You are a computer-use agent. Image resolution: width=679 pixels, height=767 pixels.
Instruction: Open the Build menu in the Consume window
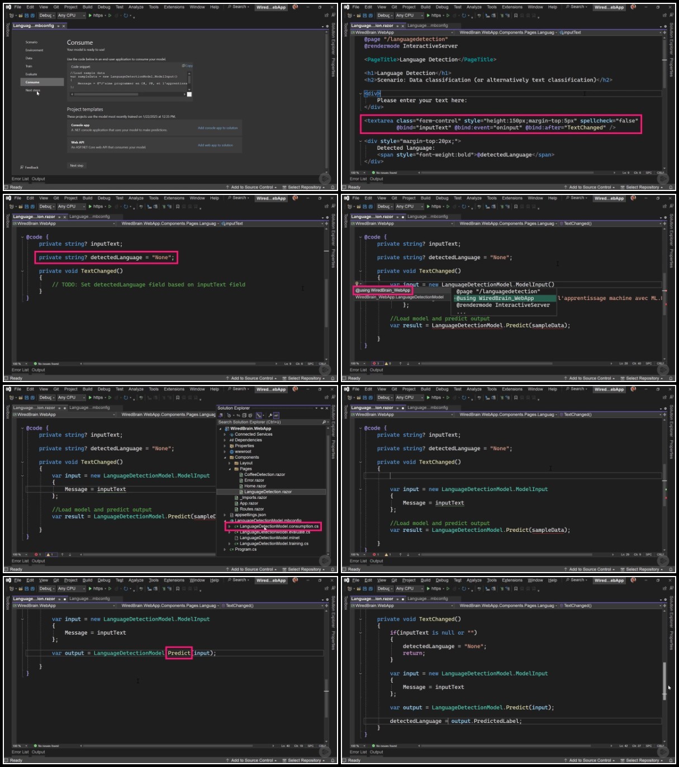87,7
